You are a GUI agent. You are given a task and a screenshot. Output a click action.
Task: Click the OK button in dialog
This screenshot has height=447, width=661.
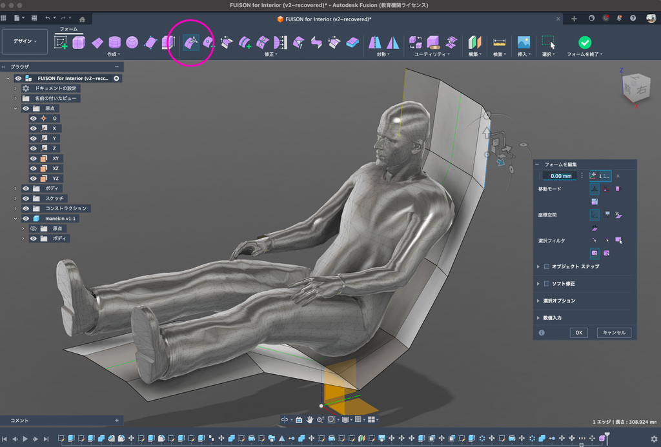[578, 333]
